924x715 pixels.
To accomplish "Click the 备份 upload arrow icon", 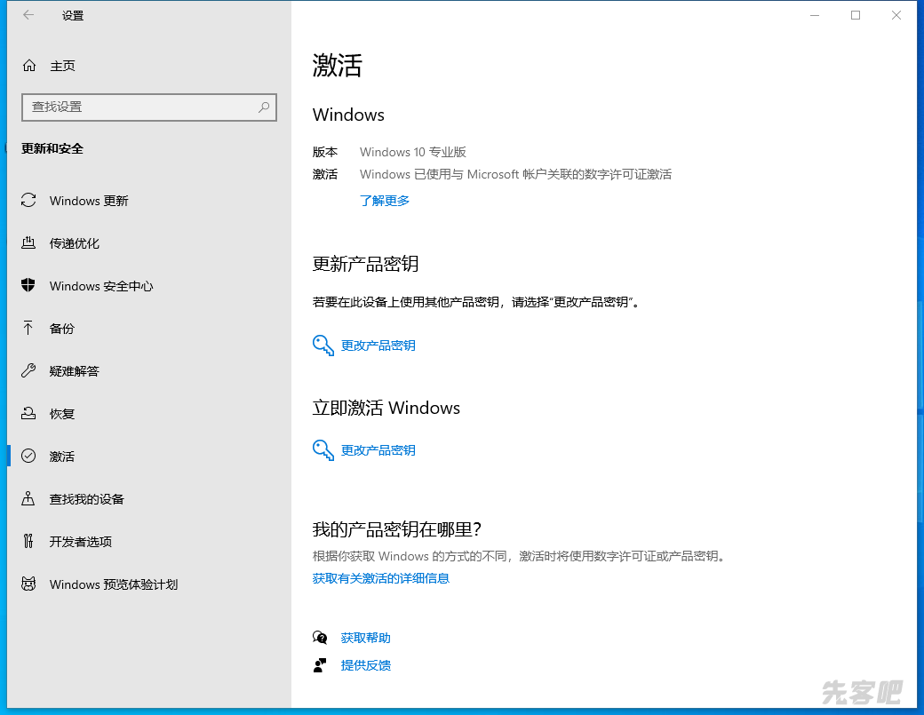I will (x=28, y=329).
